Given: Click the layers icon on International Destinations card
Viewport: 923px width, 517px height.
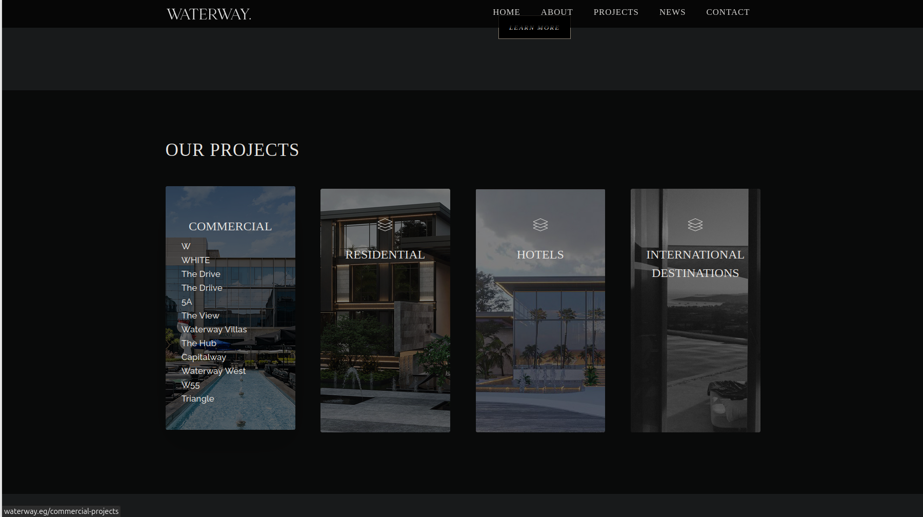Looking at the screenshot, I should point(695,225).
